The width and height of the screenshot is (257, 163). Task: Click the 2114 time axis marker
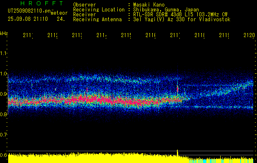[x=102, y=35]
